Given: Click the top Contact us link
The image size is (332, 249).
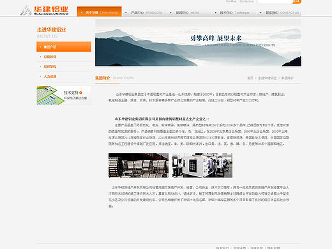Looking at the screenshot, I should tap(246, 1).
